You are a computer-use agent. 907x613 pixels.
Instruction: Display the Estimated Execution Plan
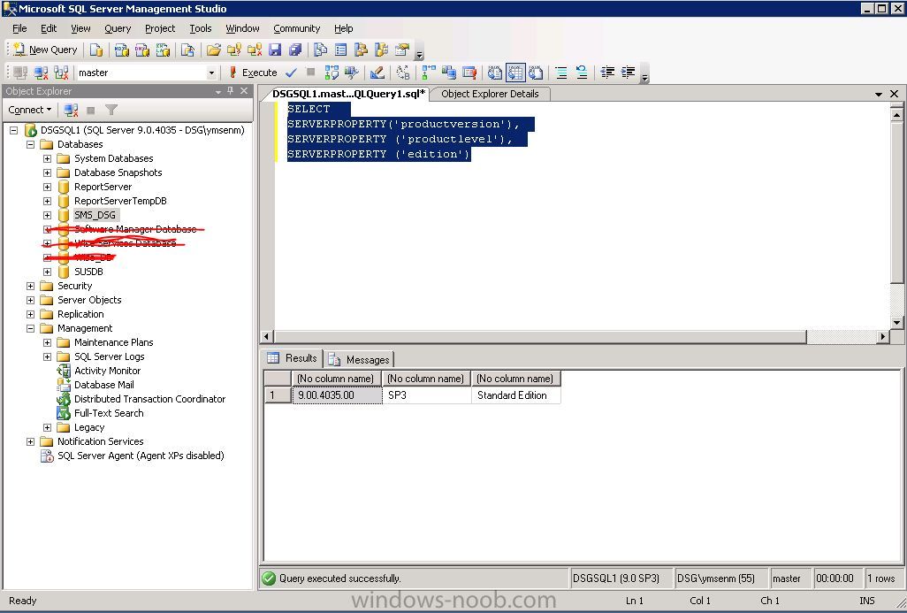point(332,73)
